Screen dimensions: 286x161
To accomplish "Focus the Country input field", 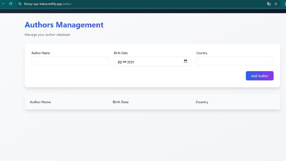I will [x=235, y=61].
